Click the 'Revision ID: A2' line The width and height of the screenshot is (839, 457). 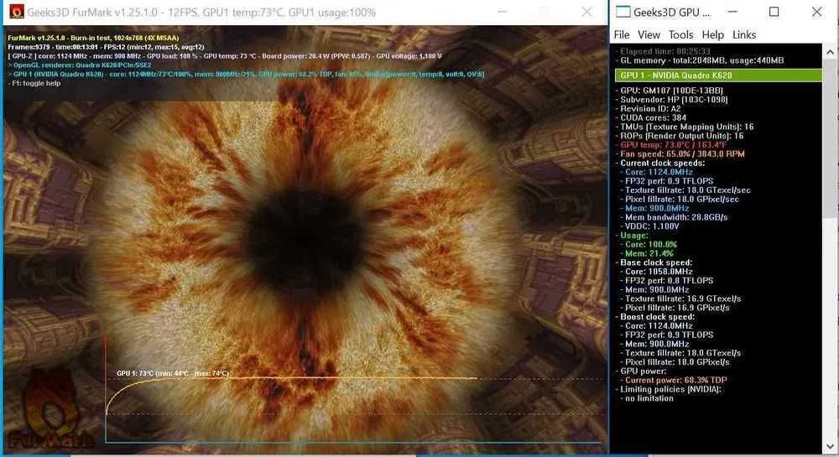tap(648, 108)
